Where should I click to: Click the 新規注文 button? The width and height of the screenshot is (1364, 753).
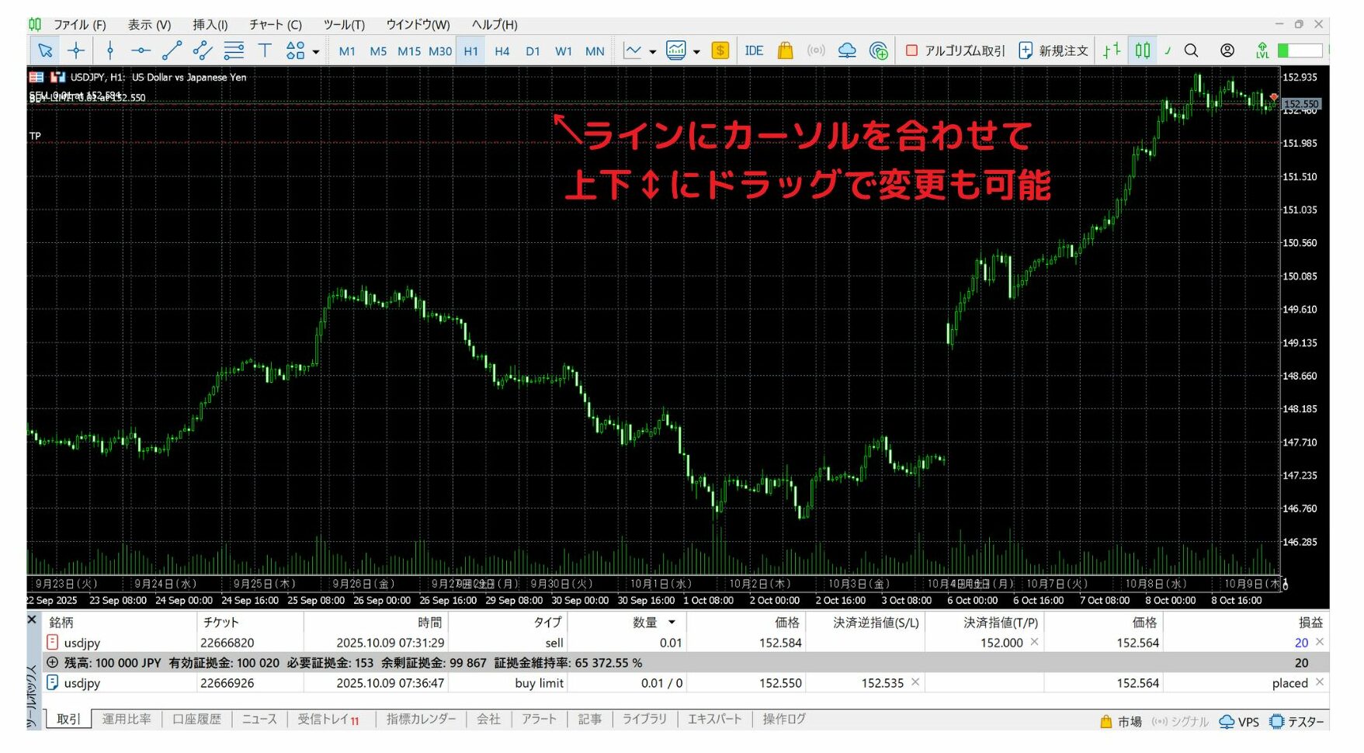point(1051,50)
